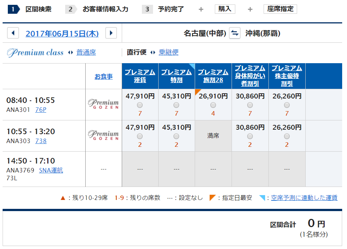Go to previous date arrow
This screenshot has width=347, height=249.
[x=13, y=33]
